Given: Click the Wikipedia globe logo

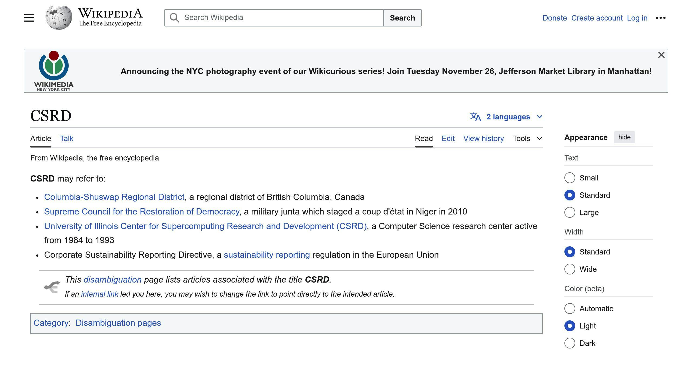Looking at the screenshot, I should tap(59, 18).
